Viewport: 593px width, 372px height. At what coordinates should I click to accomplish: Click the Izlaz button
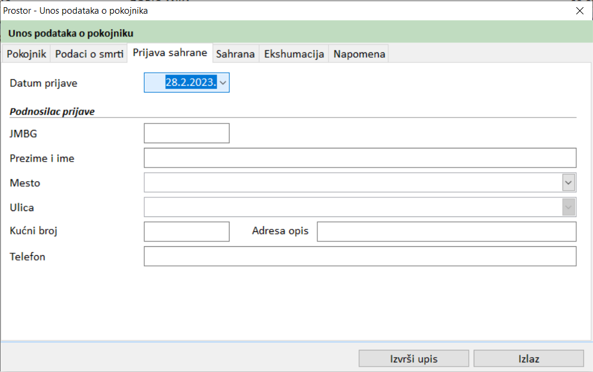pos(529,358)
